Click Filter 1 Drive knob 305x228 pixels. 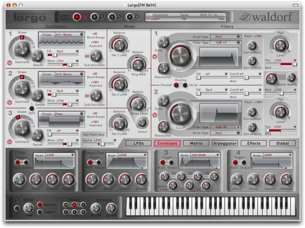click(163, 42)
